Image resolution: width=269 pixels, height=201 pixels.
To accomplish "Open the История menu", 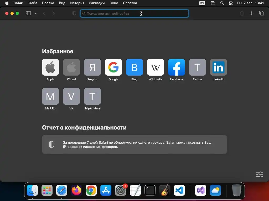I will (x=77, y=3).
